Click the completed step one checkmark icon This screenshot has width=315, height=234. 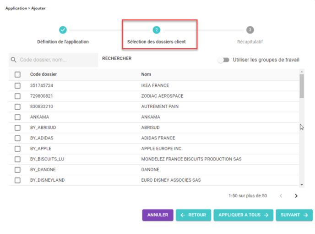pos(63,30)
